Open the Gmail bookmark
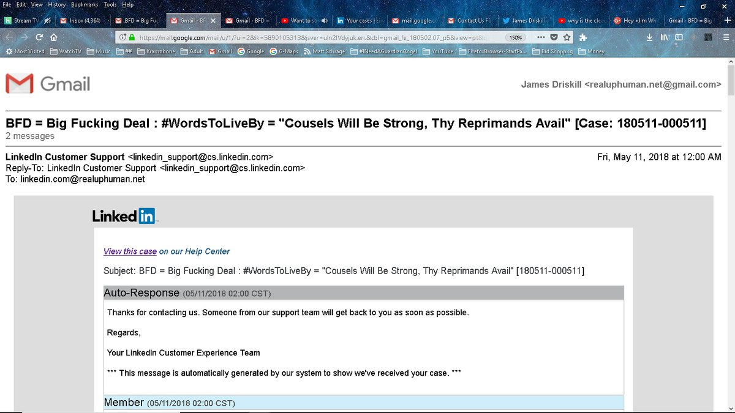This screenshot has width=735, height=413. pos(220,51)
